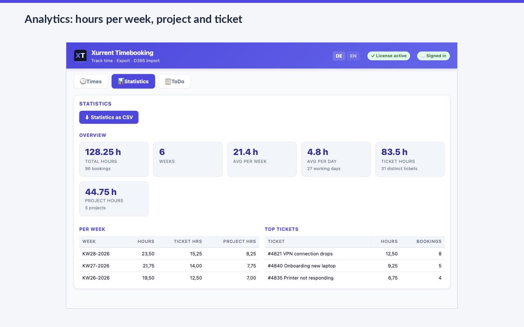Click the Project Hours 44.75 h card
524x327 pixels.
(114, 199)
